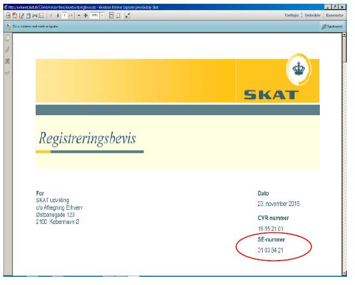The height and width of the screenshot is (285, 355).
Task: Select the fit-width scrolling icon
Action: [x=111, y=15]
